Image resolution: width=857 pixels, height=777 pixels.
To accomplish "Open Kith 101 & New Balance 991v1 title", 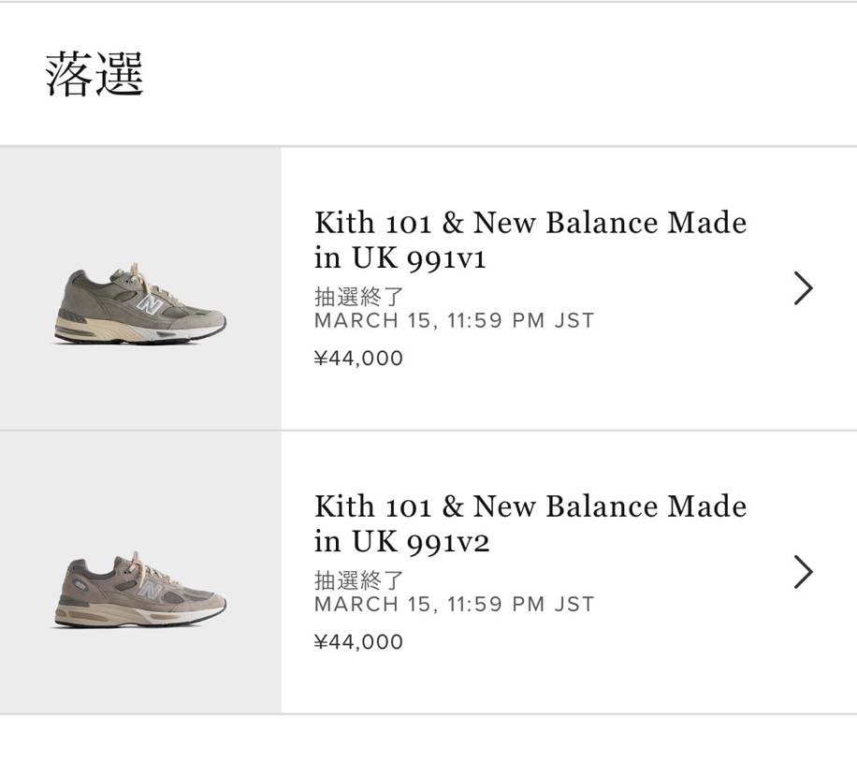I will click(x=530, y=240).
